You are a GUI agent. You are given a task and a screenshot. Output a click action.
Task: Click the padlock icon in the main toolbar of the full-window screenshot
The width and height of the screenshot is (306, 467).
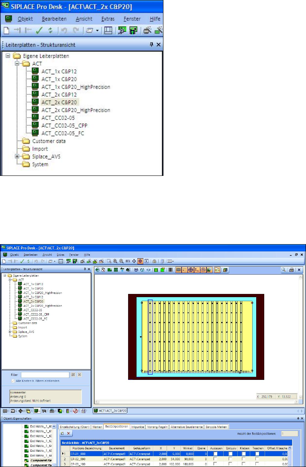click(154, 261)
